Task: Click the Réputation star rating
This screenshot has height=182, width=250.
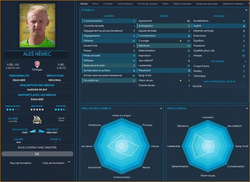Action: pos(37,109)
